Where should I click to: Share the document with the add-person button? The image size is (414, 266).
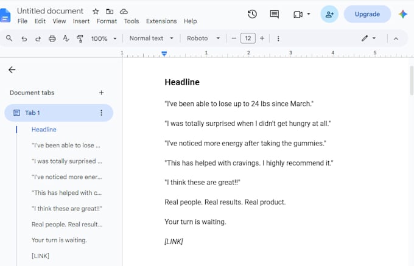pyautogui.click(x=329, y=14)
